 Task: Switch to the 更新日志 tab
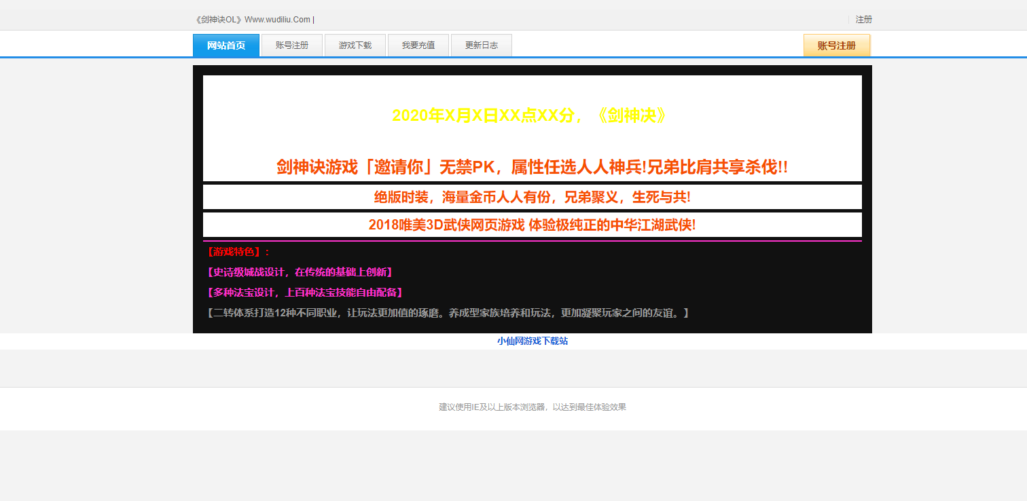tap(482, 45)
